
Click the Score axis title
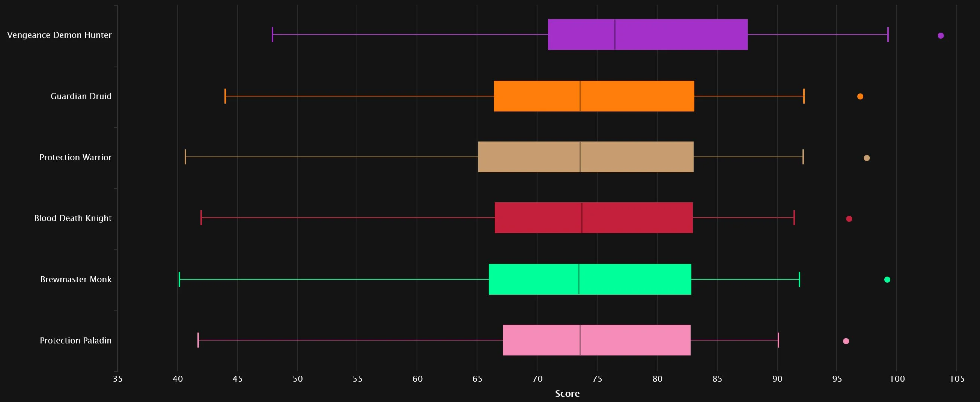point(567,394)
